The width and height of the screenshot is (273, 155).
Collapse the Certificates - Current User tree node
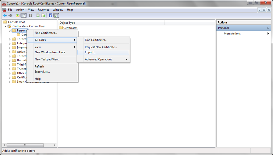coord(5,26)
